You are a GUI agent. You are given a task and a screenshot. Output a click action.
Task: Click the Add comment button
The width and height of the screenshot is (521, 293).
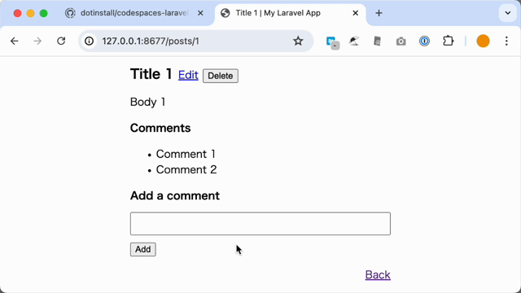point(143,249)
